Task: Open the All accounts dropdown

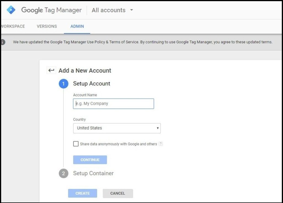Action: click(112, 10)
